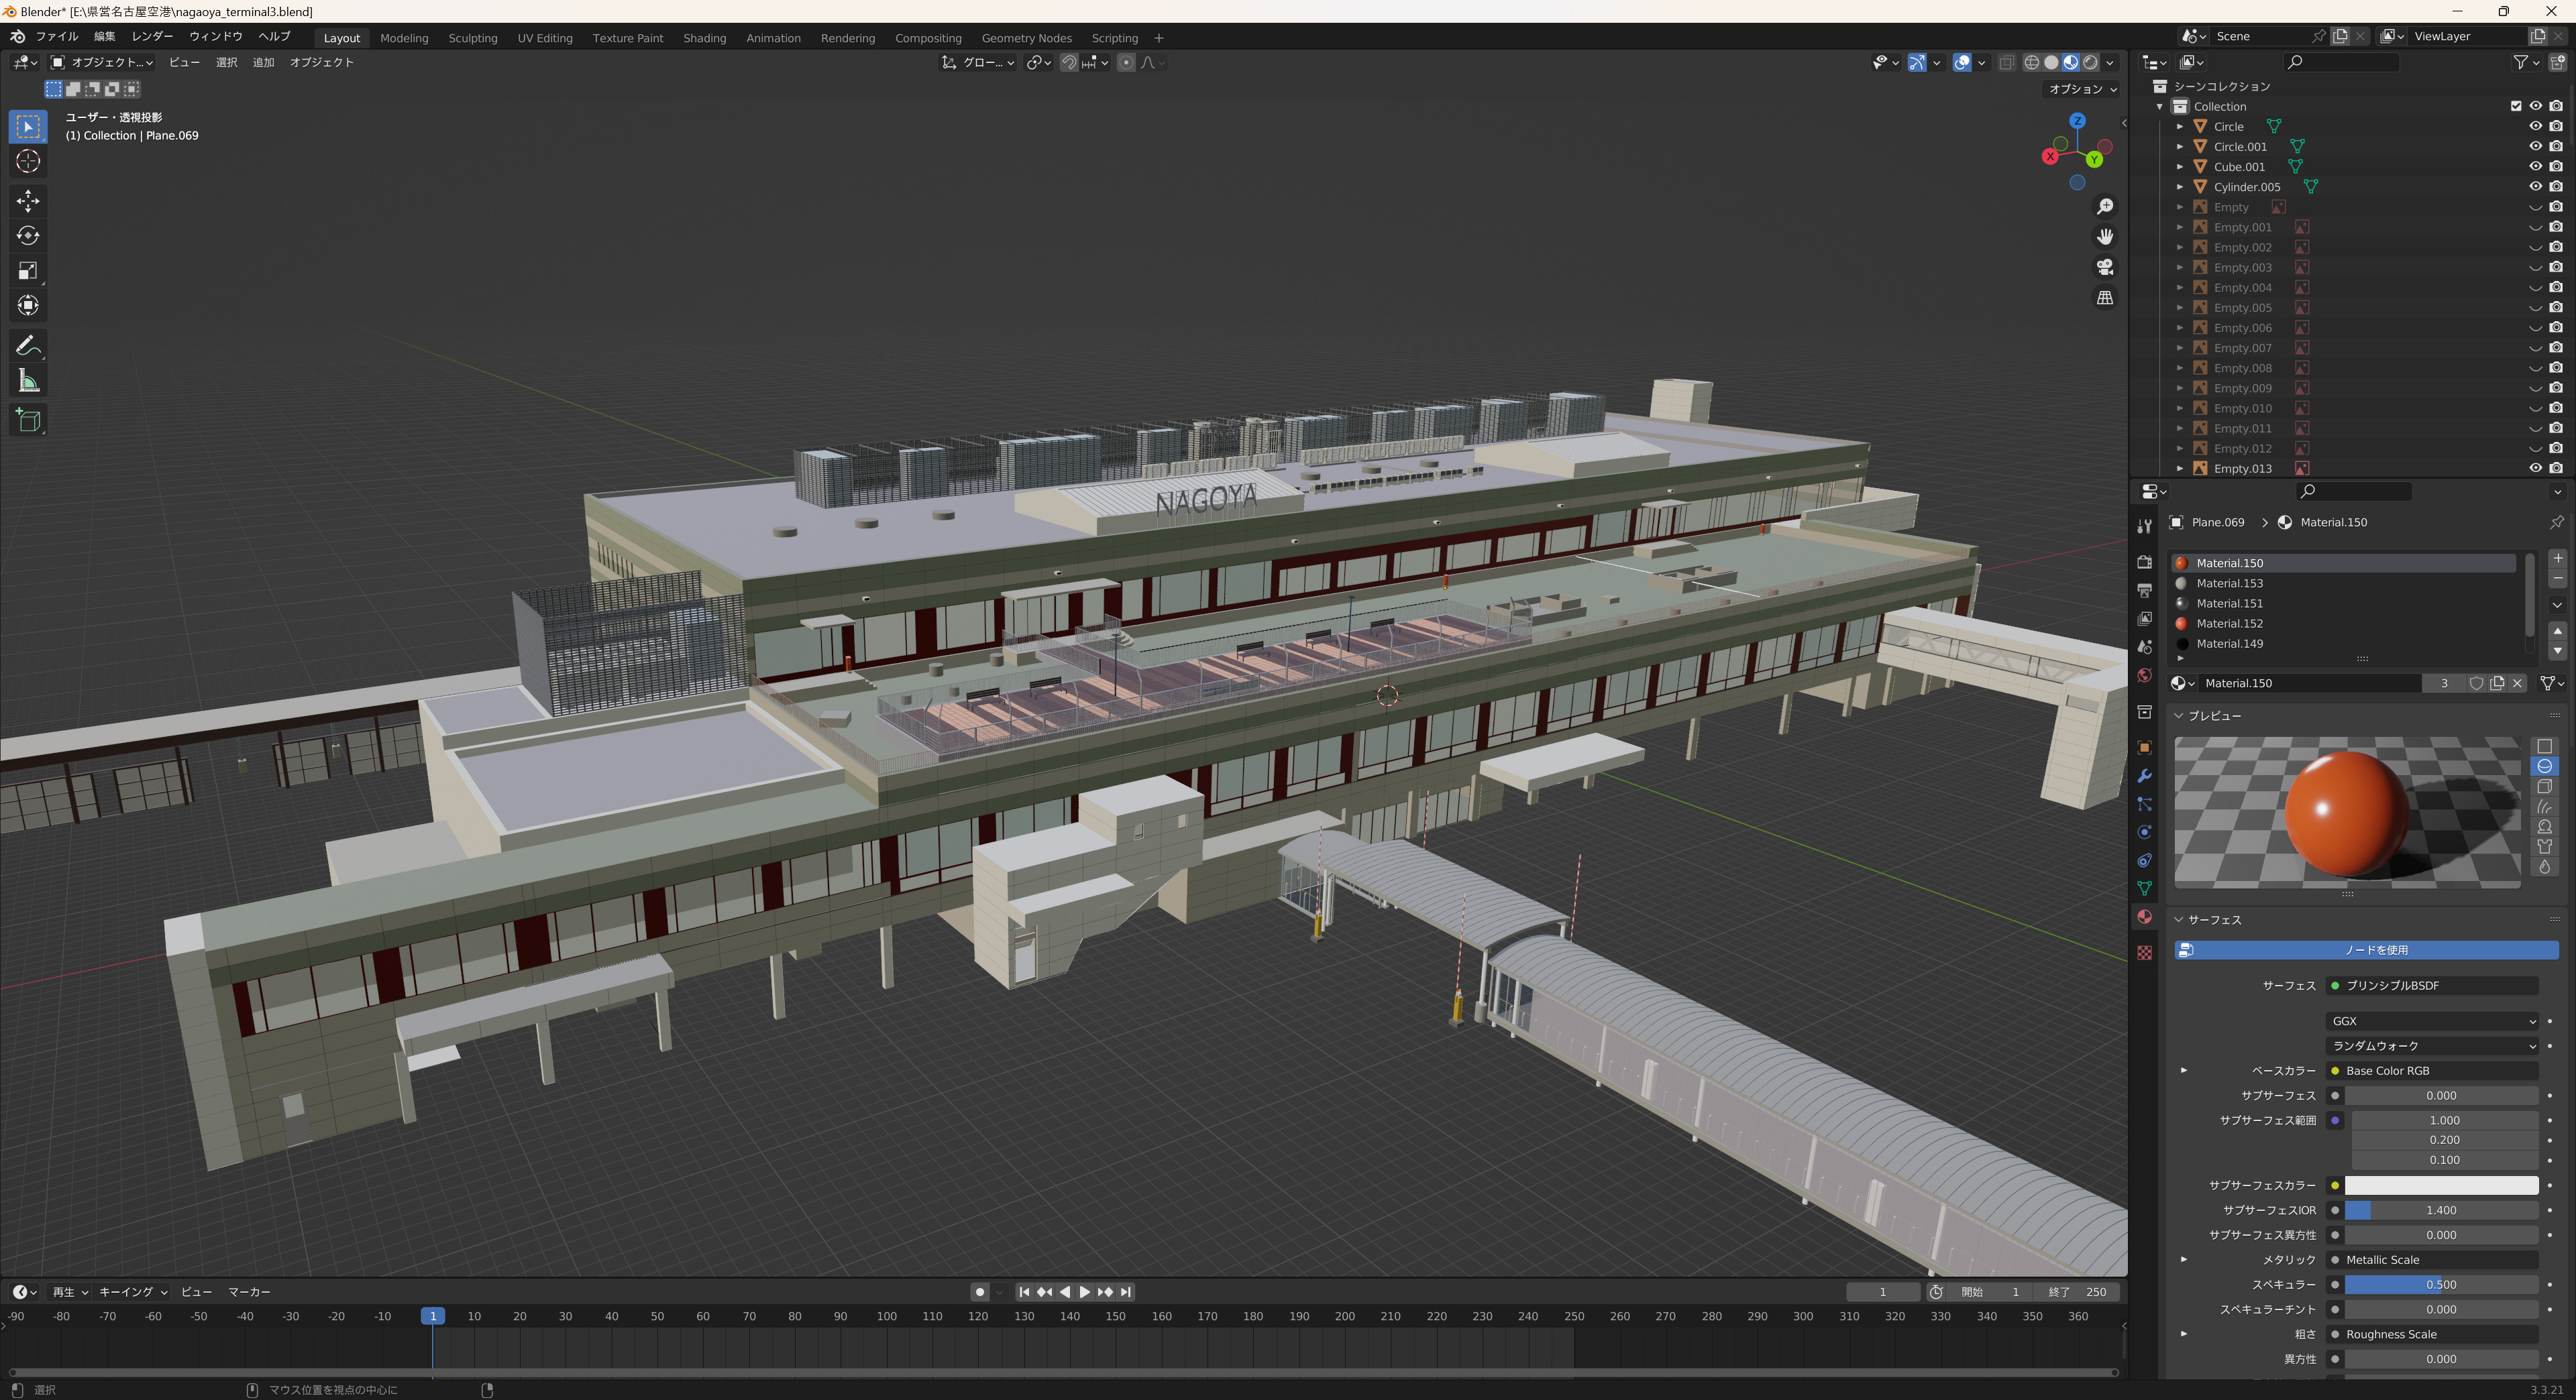
Task: Click the zoom magnifier viewport icon
Action: (2105, 206)
